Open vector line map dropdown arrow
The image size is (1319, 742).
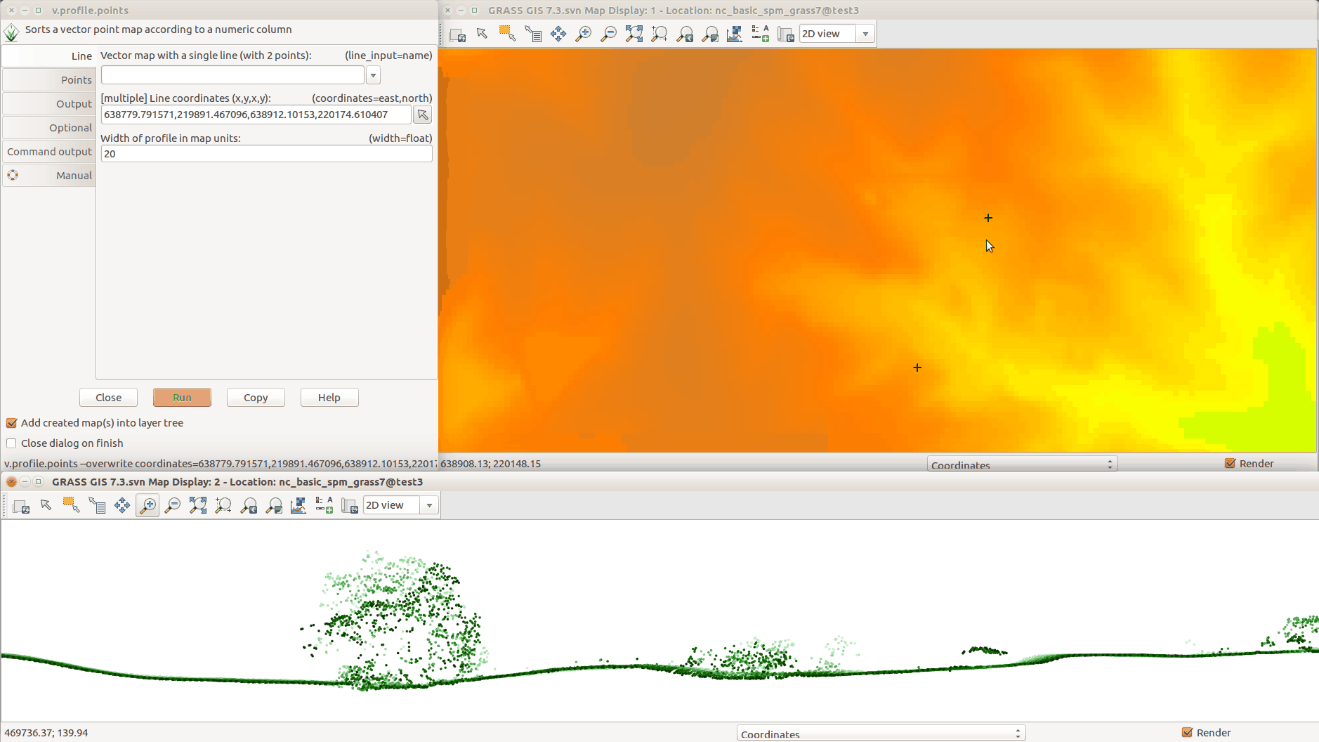click(x=374, y=75)
